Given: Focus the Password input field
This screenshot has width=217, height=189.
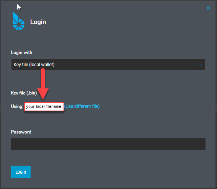Looking at the screenshot, I should 108,144.
